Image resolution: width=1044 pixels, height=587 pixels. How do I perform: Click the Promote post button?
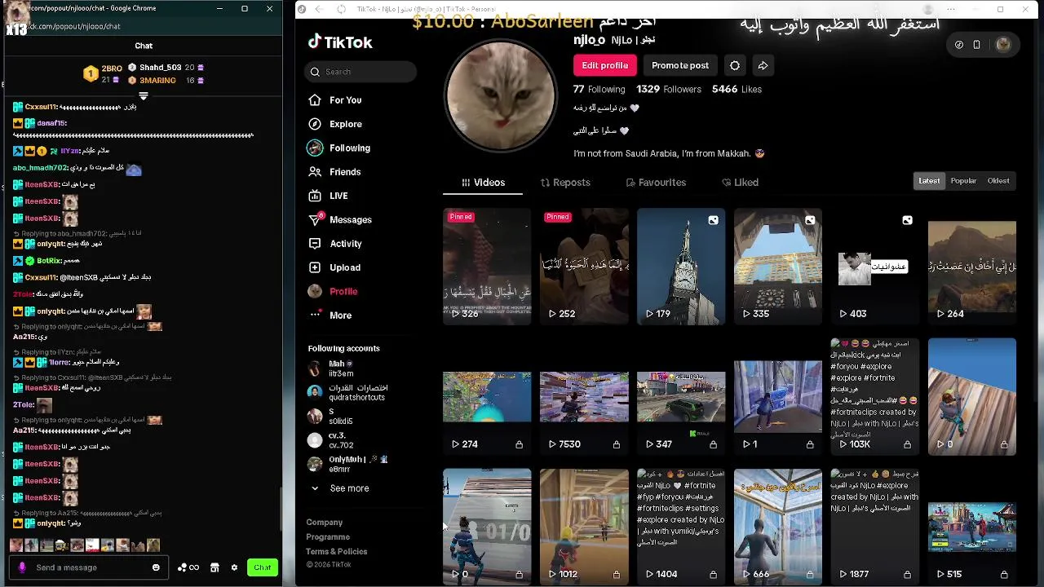(x=680, y=65)
